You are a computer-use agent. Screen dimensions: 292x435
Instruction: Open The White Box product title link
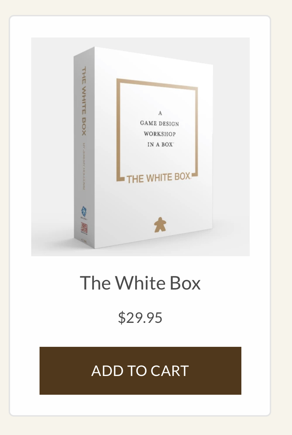(x=140, y=283)
